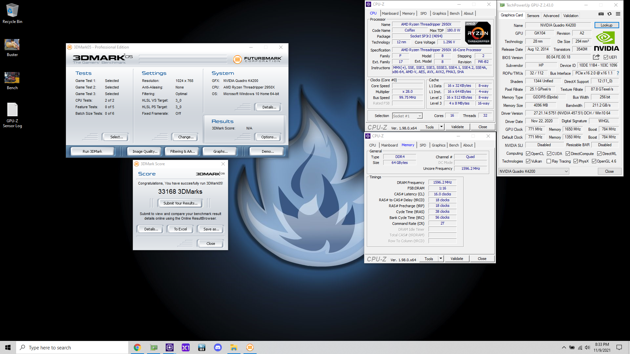Switch to the GPU-Z Sensors tab
The width and height of the screenshot is (630, 354).
click(x=533, y=15)
